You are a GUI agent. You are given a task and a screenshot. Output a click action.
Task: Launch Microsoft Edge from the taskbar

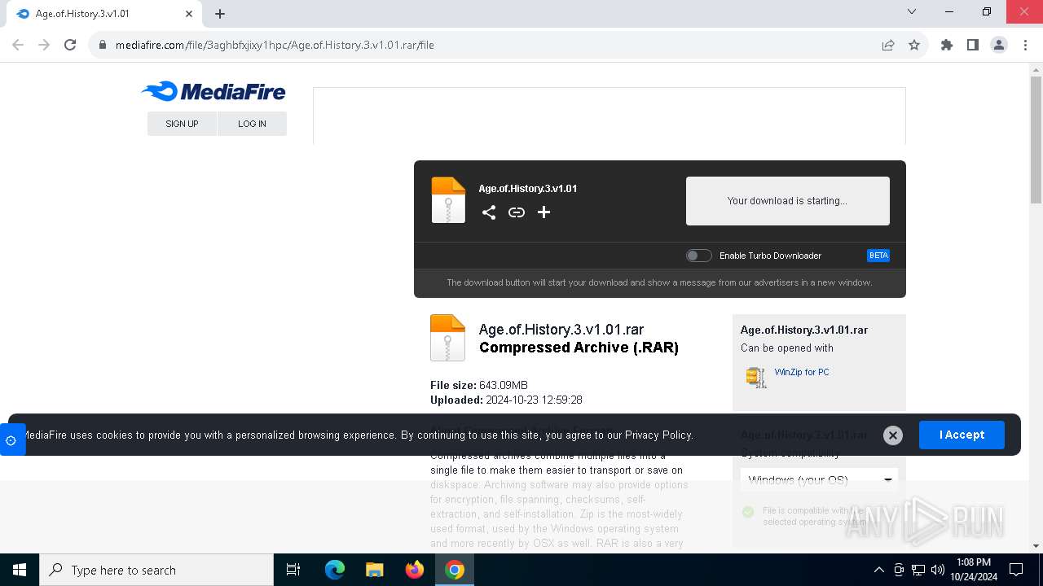335,570
